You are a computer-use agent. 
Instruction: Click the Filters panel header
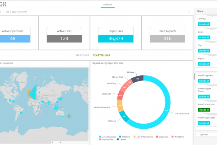[x=200, y=11]
